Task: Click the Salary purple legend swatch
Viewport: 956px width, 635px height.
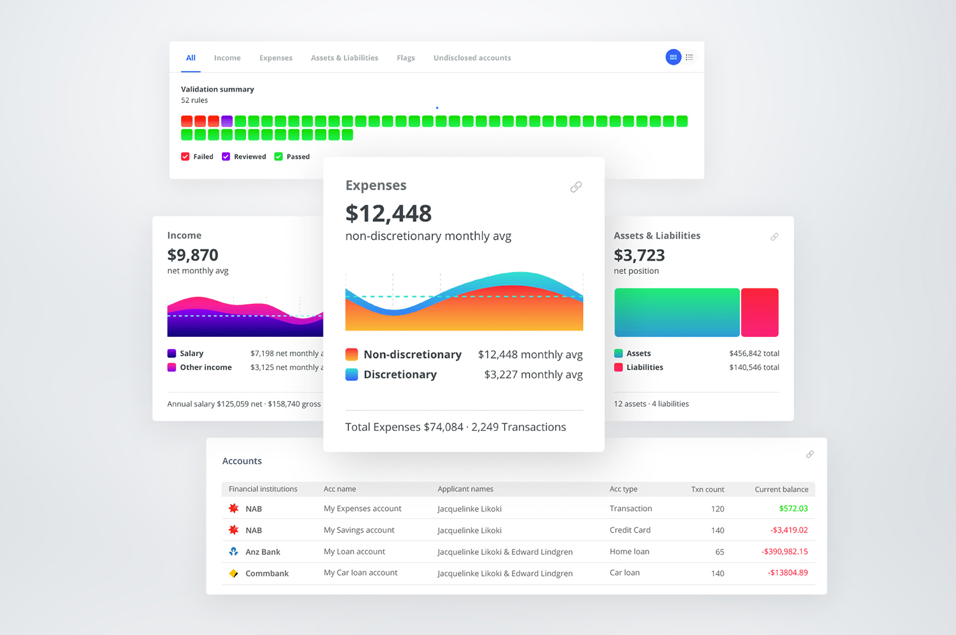Action: pos(172,353)
